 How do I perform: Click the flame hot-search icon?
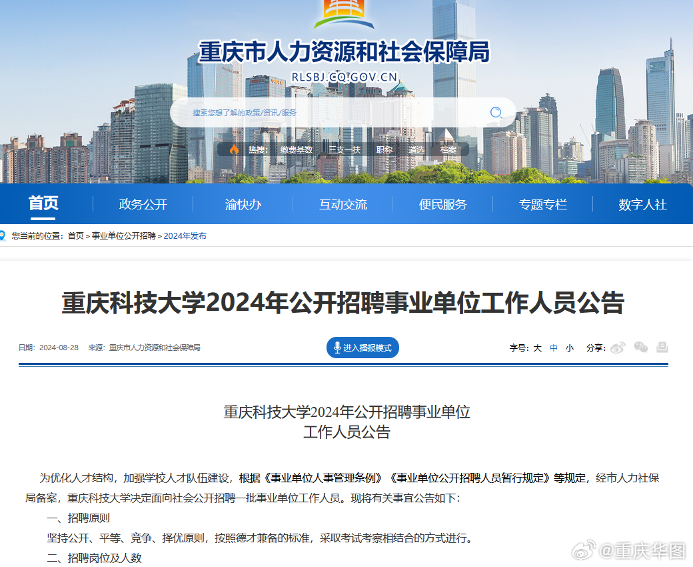pos(234,149)
